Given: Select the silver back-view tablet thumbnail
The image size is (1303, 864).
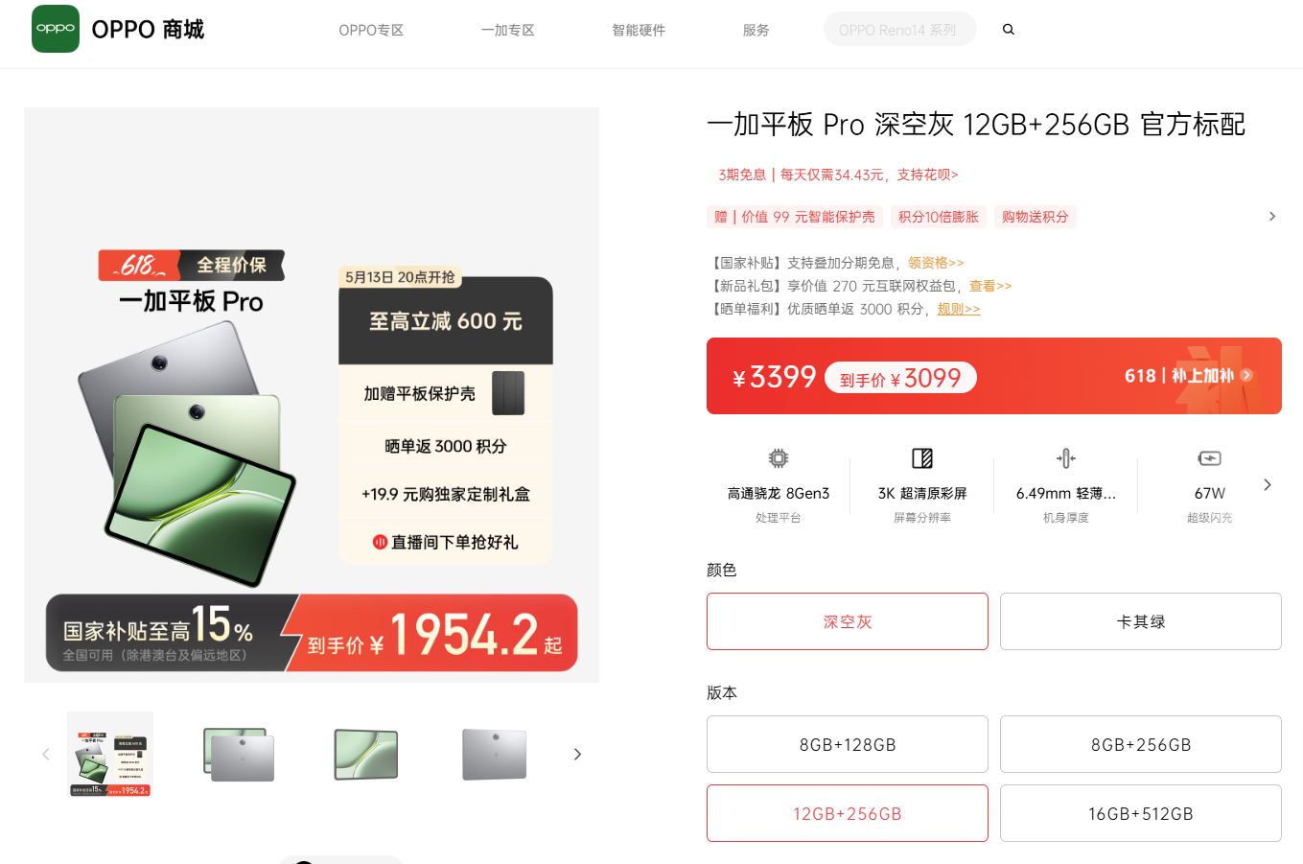Looking at the screenshot, I should (495, 755).
